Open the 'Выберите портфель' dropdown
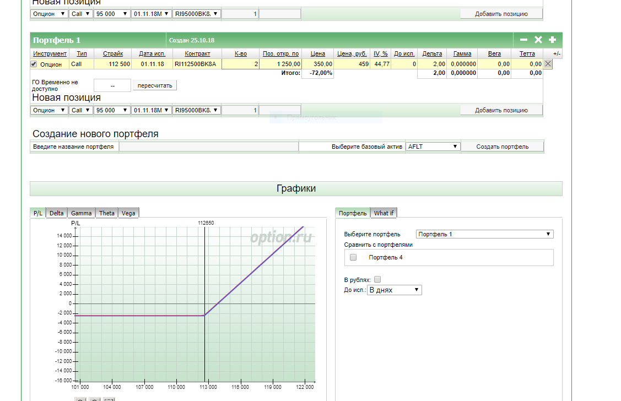621x401 pixels. pyautogui.click(x=484, y=234)
